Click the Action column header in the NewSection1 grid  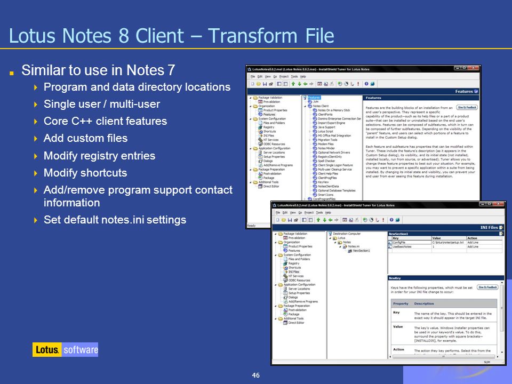484,238
